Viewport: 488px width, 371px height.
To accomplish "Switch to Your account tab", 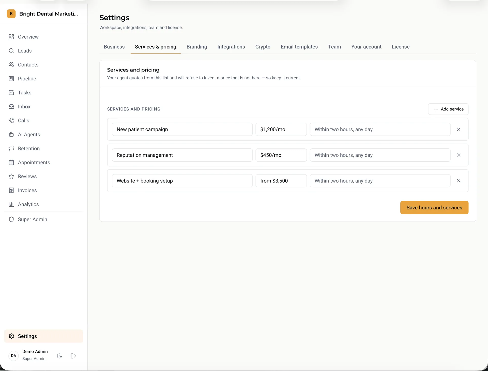I will pos(366,47).
